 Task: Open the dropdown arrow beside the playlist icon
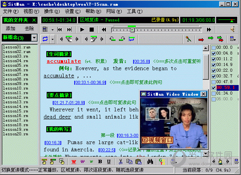[x=52, y=30]
